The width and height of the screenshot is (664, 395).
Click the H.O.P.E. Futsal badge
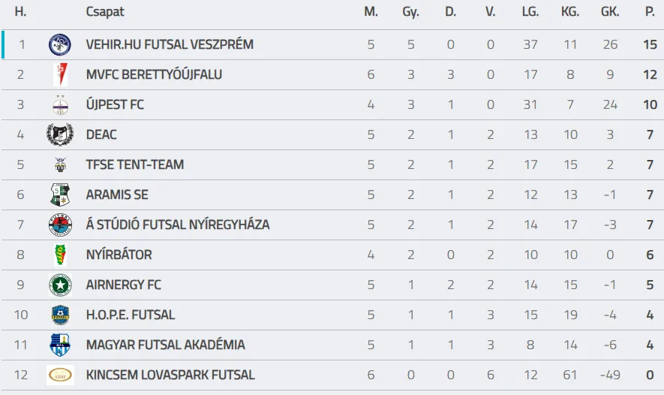tap(60, 315)
